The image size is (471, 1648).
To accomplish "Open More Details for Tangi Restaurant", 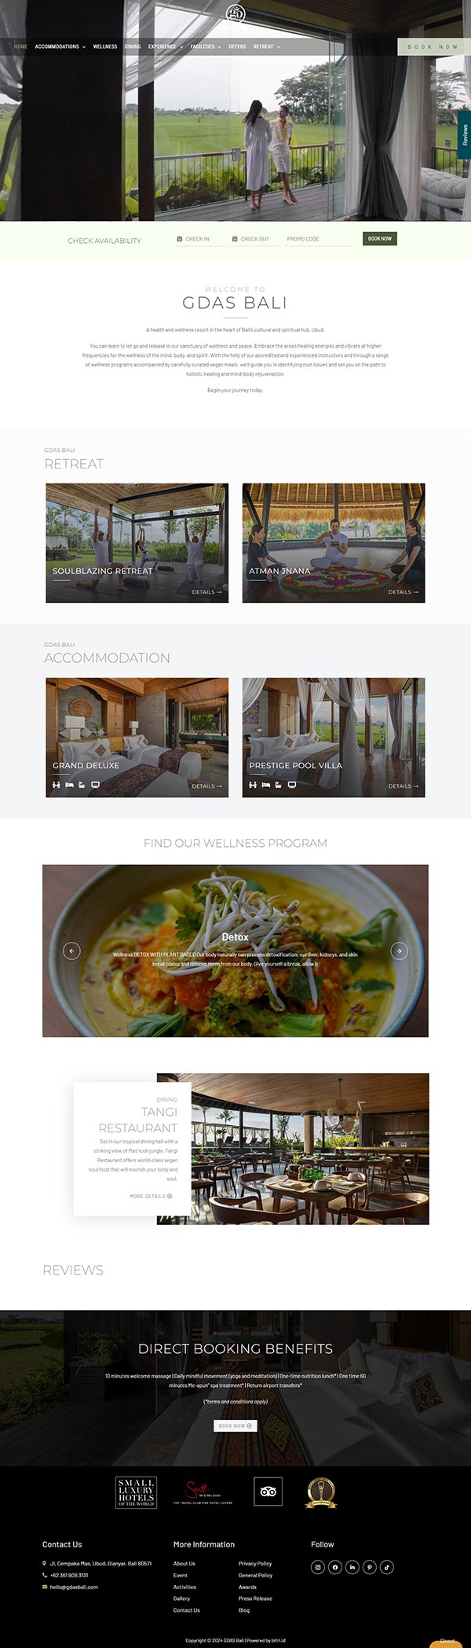I will 151,1196.
